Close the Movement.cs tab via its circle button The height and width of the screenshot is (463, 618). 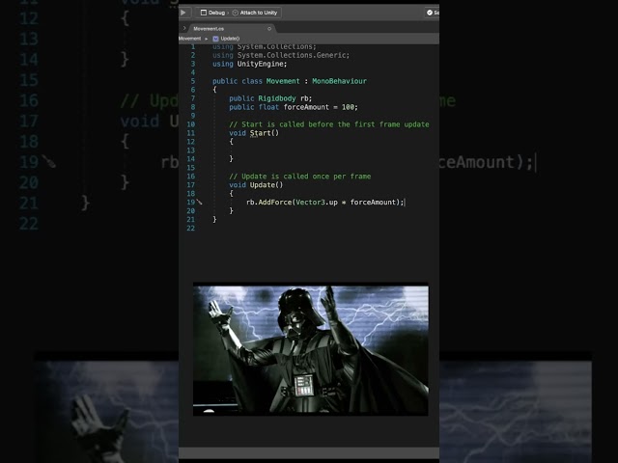click(x=269, y=29)
